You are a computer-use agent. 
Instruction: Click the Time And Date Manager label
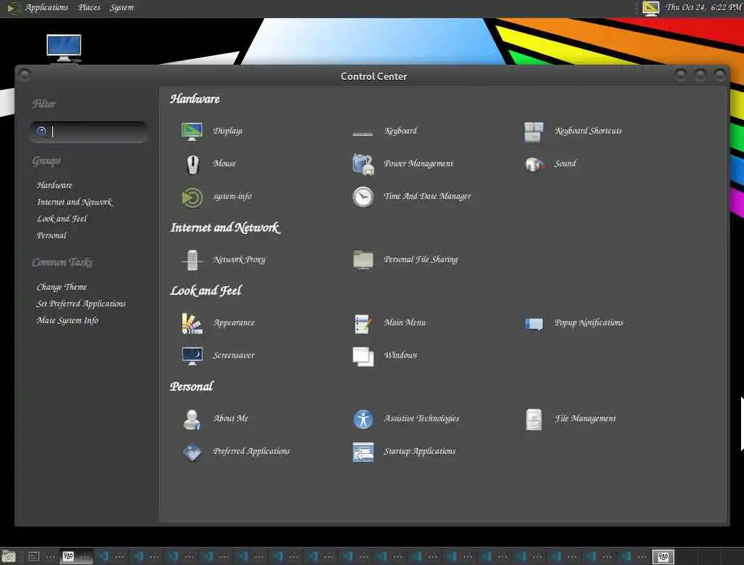coord(427,196)
